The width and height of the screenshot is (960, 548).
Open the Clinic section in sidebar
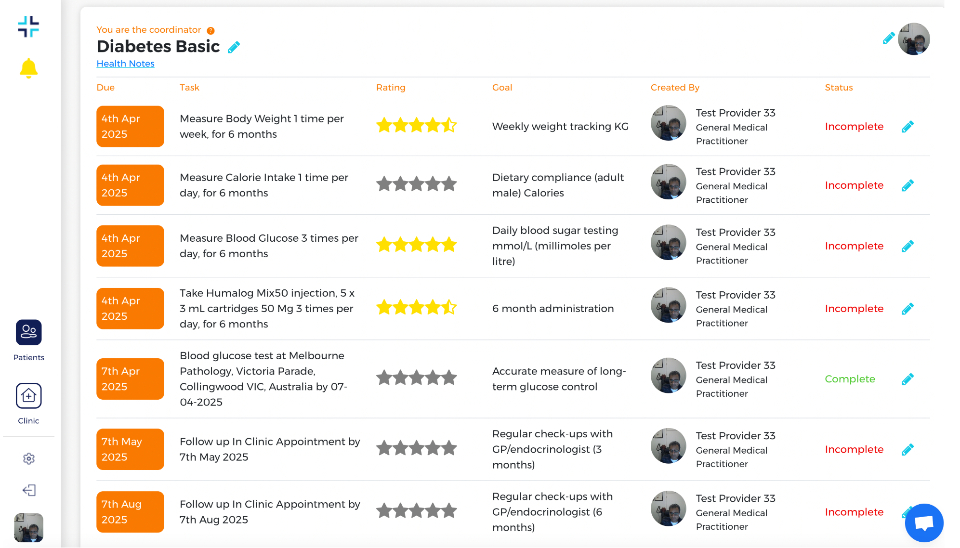28,396
